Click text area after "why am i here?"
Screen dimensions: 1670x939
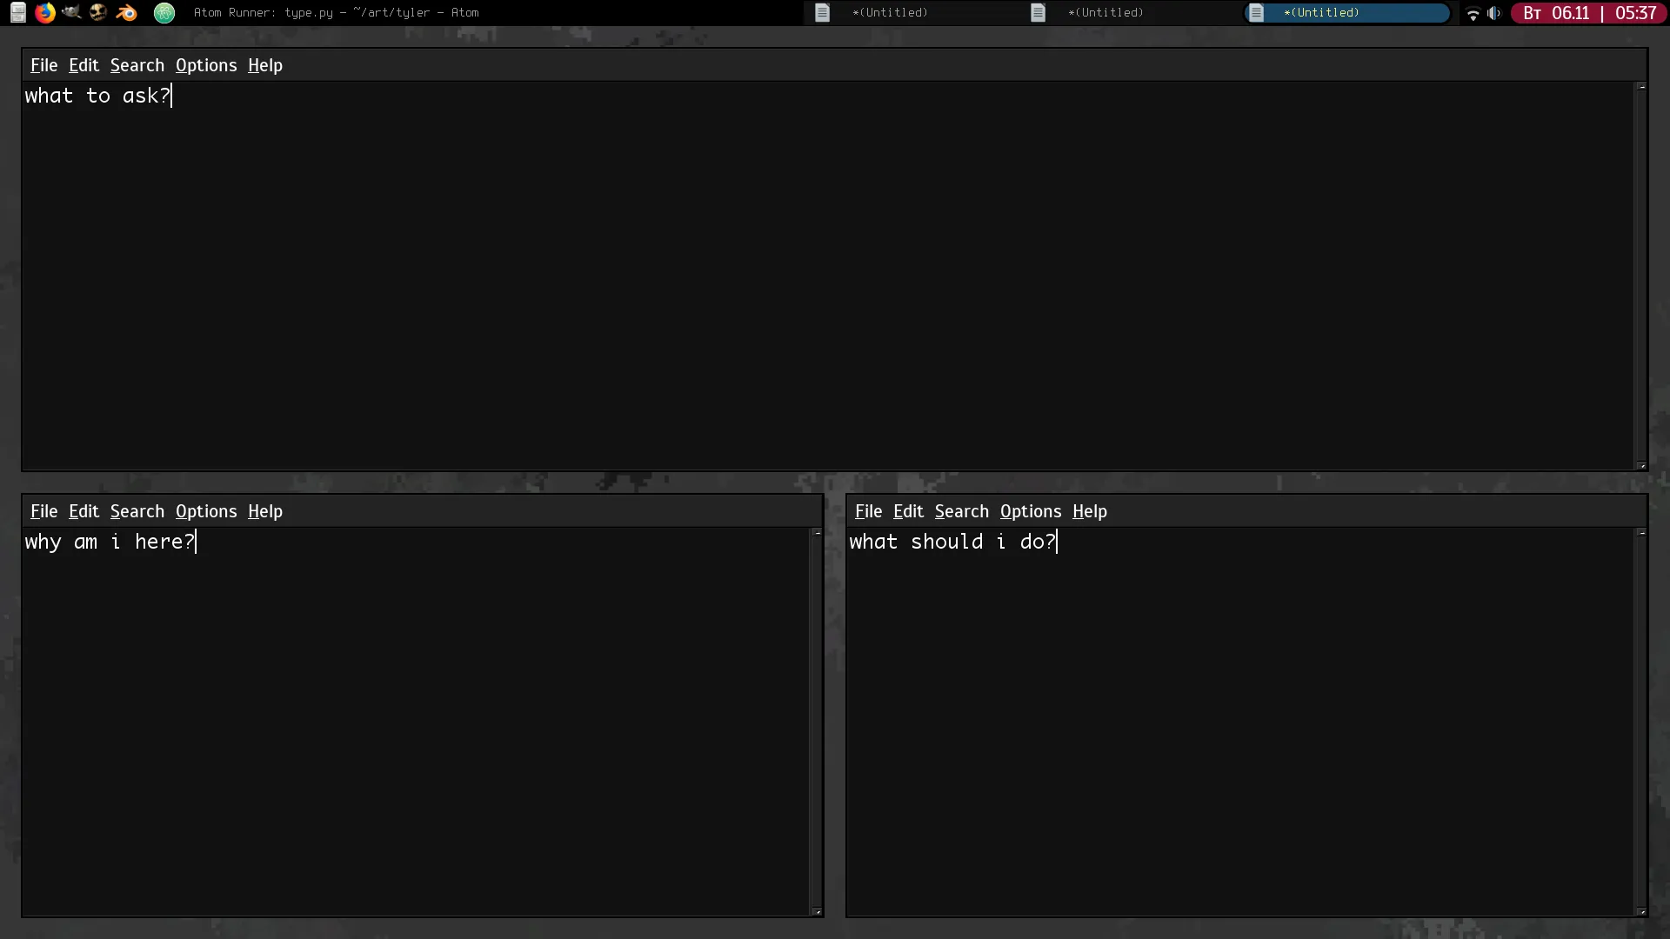[x=348, y=543]
